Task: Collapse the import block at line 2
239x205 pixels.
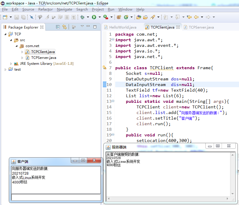Action: (x=113, y=40)
